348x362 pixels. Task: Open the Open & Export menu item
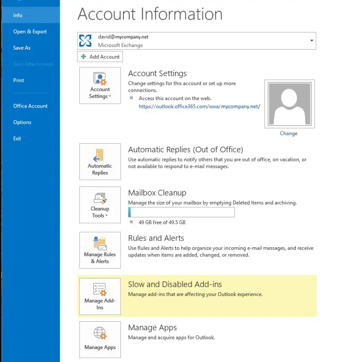[30, 32]
